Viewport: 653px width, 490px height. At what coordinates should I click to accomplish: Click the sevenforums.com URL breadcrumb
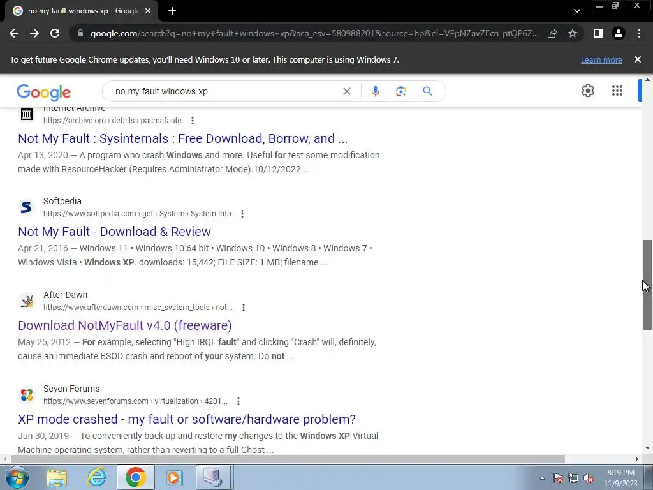135,401
